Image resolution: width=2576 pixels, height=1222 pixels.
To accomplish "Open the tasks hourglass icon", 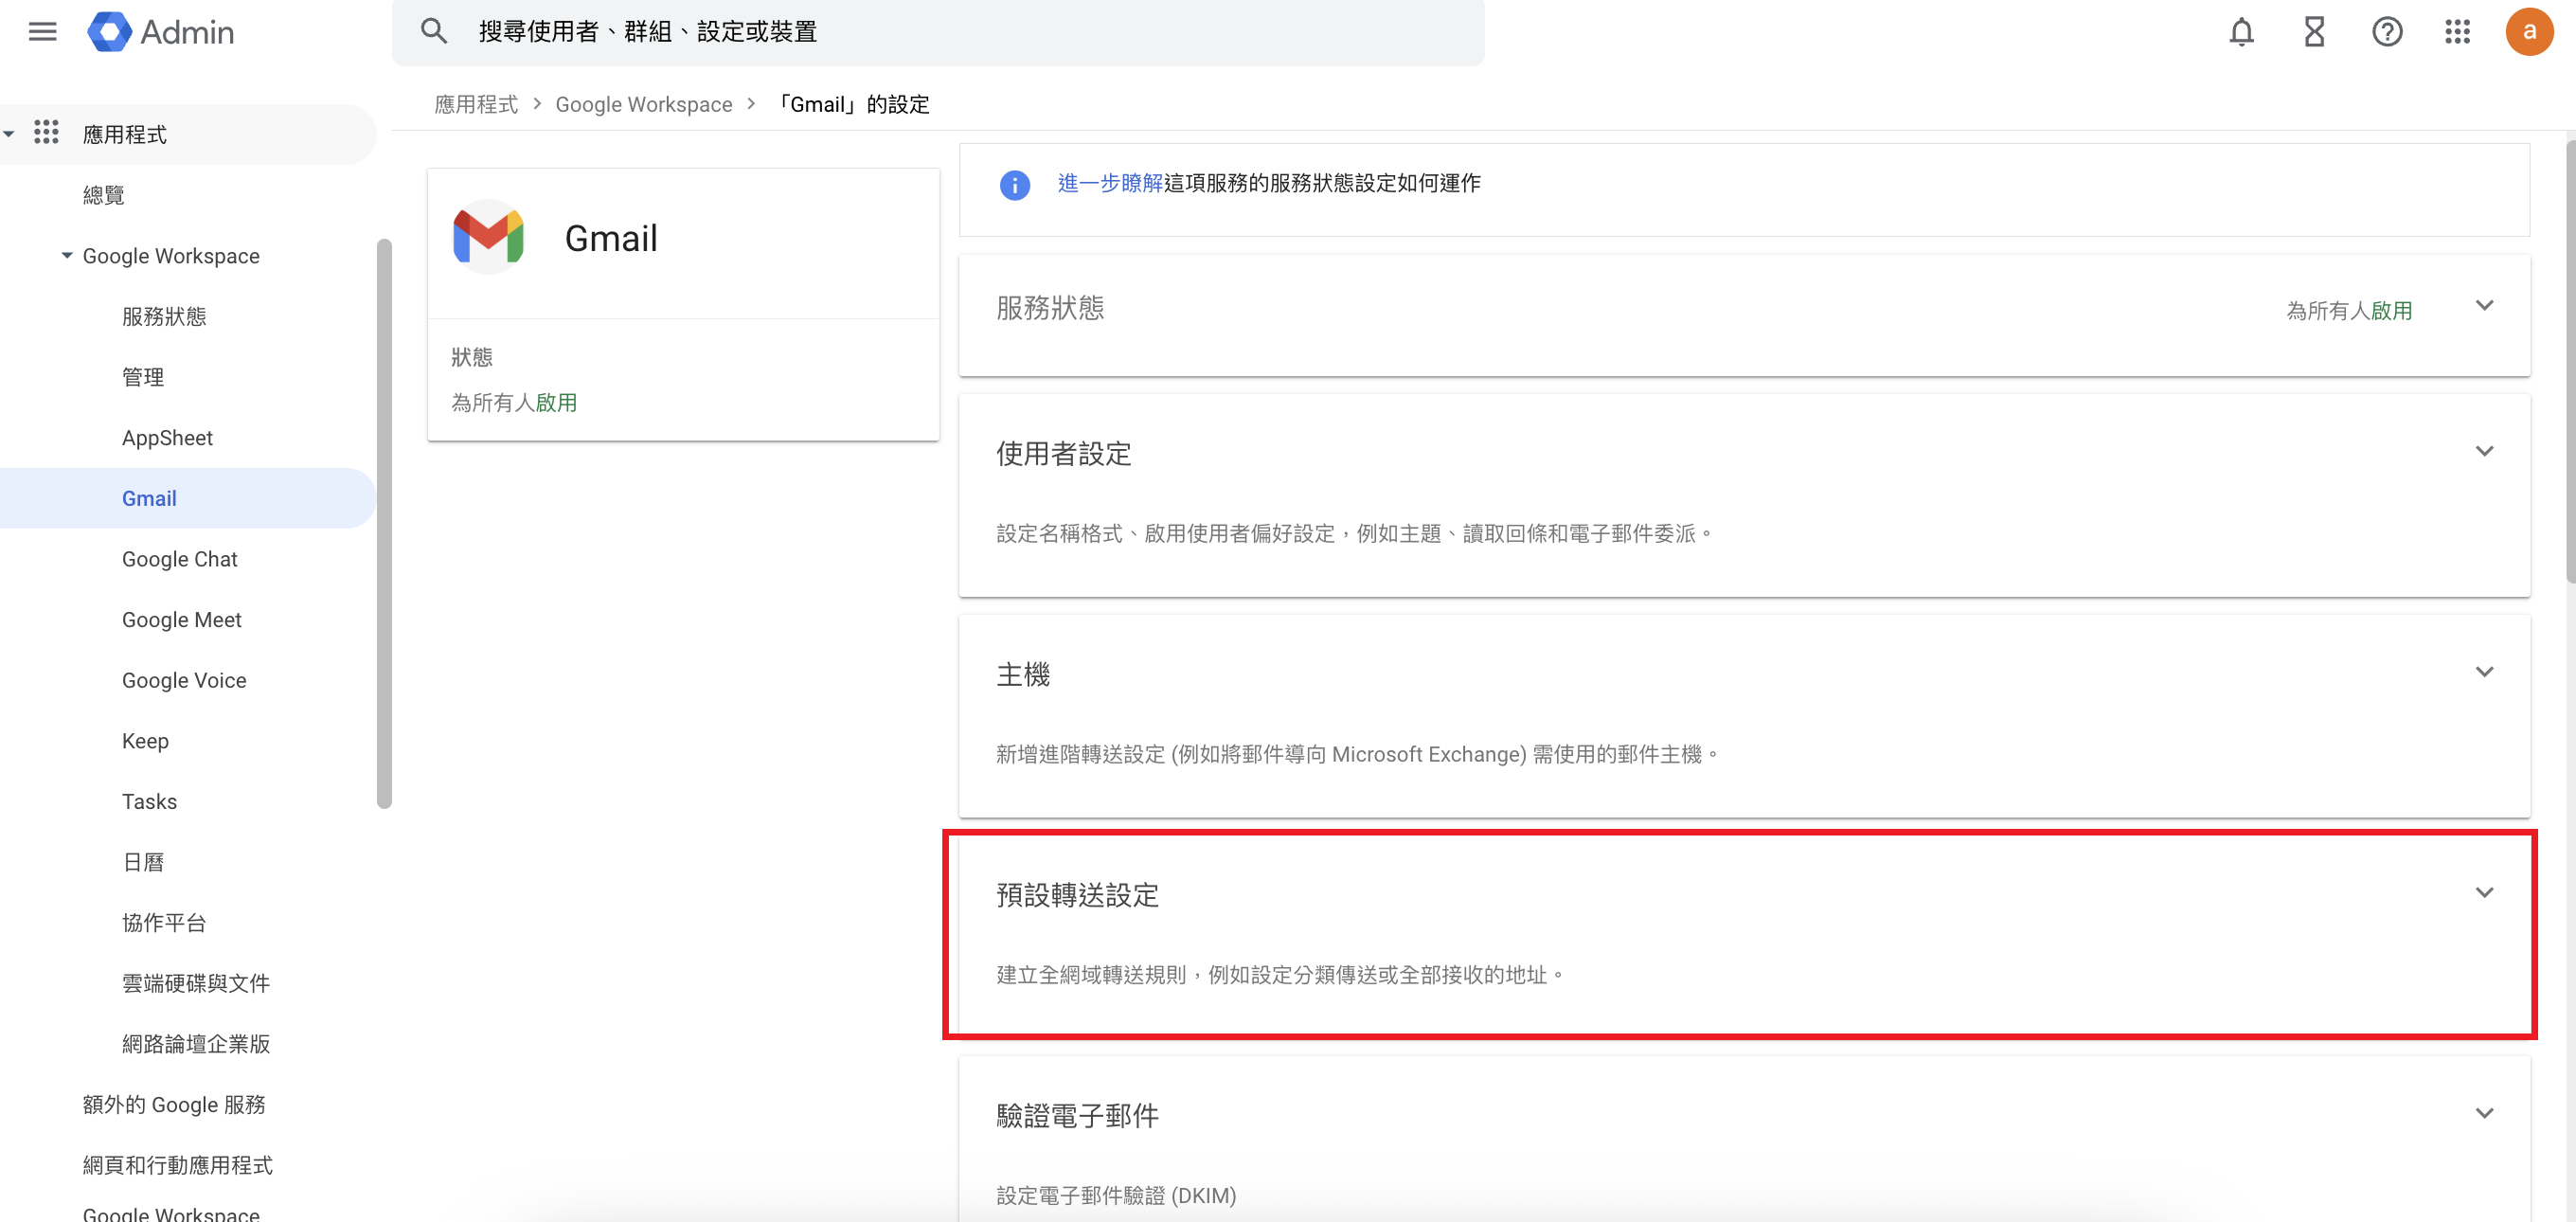I will (x=2314, y=32).
